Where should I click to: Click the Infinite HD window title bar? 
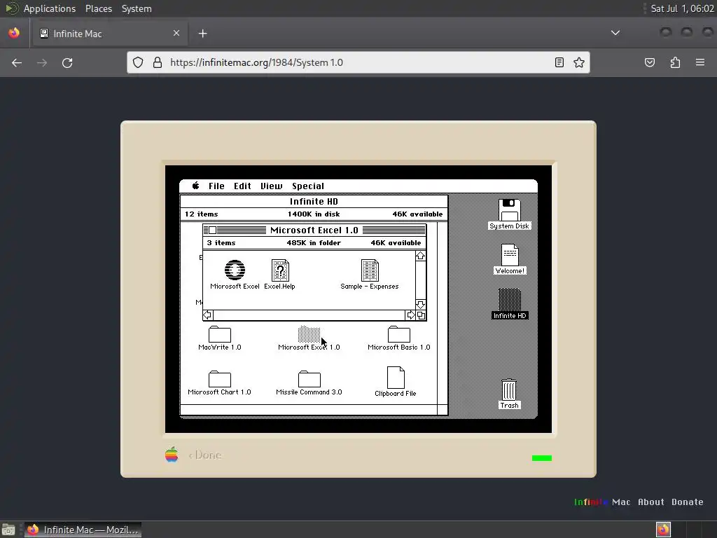314,201
